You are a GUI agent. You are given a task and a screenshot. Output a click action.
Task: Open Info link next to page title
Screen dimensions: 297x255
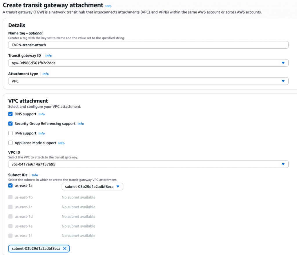(108, 6)
